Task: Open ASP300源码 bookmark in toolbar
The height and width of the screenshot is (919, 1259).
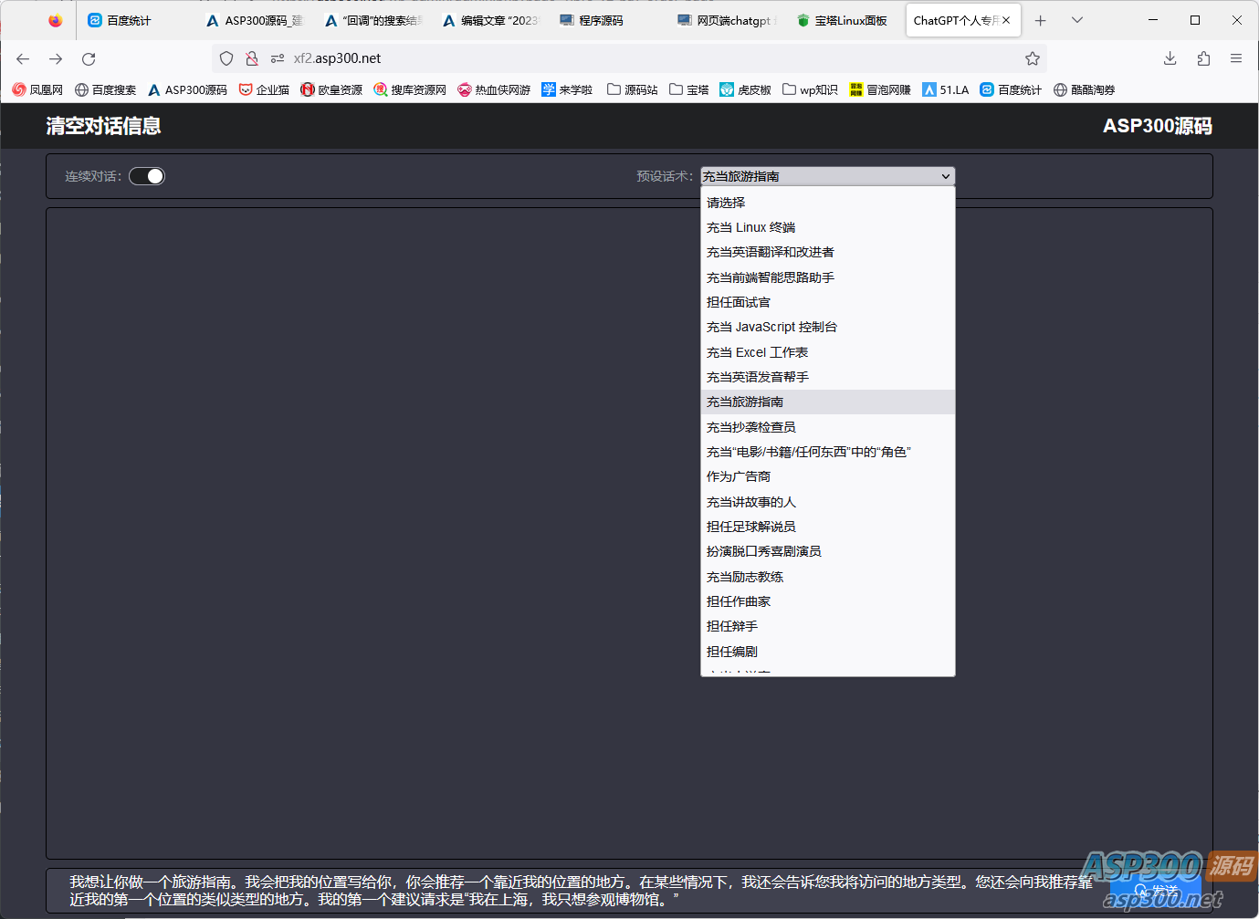Action: [x=187, y=89]
